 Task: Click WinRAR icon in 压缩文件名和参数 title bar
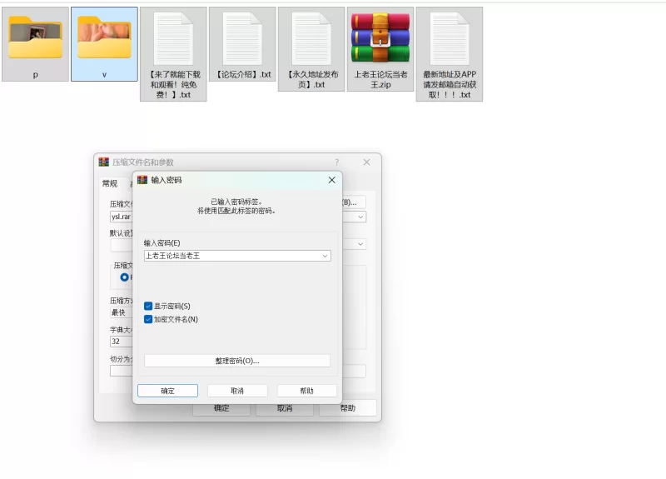click(103, 162)
